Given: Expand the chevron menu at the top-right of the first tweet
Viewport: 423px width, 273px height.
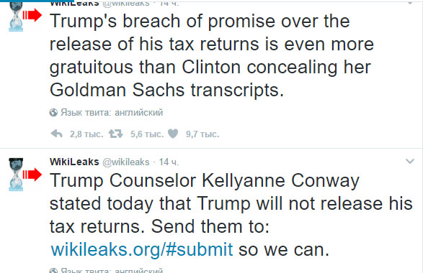Looking at the screenshot, I should click(410, 3).
